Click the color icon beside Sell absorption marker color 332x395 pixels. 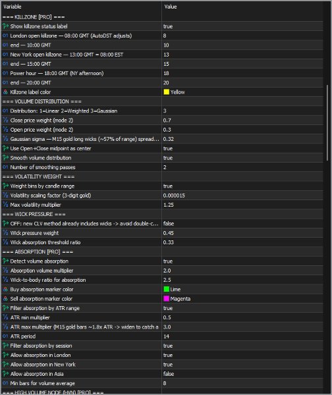pos(5,299)
